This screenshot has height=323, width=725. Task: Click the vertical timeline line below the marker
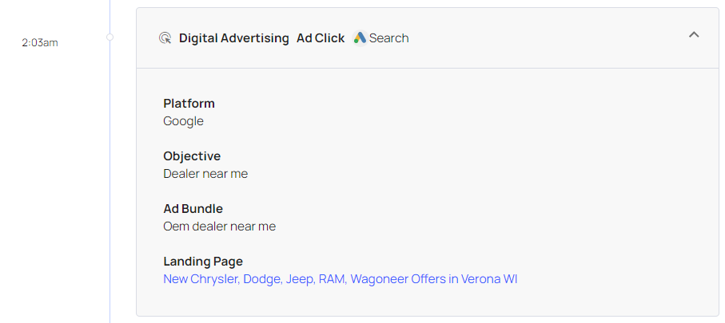110,199
